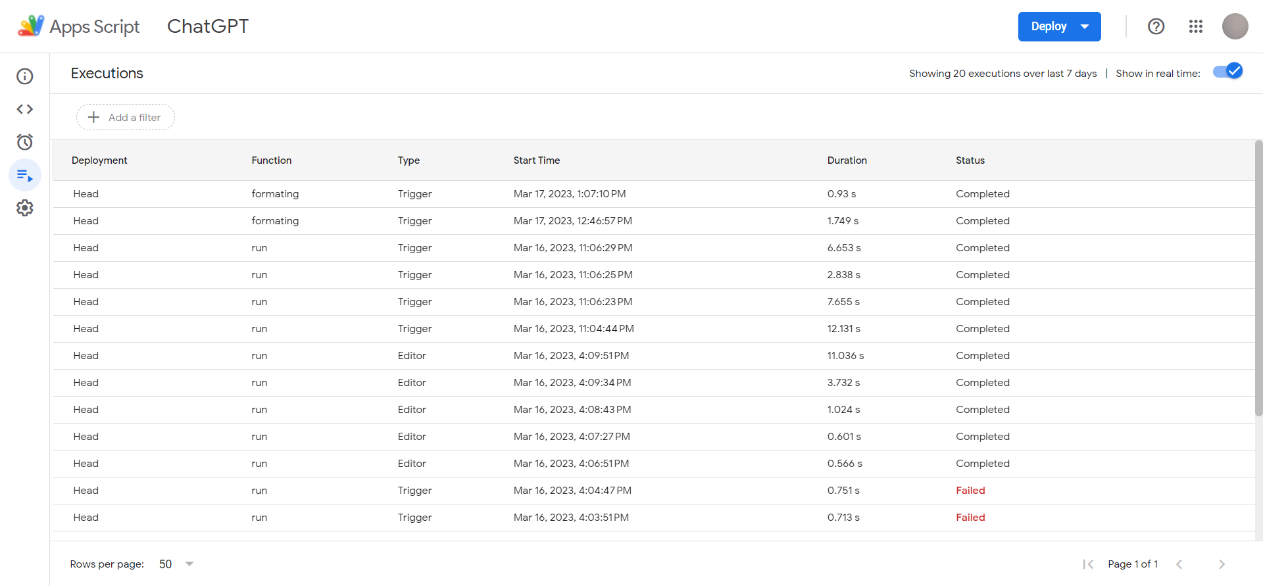
Task: Go to the first page icon
Action: pyautogui.click(x=1088, y=564)
